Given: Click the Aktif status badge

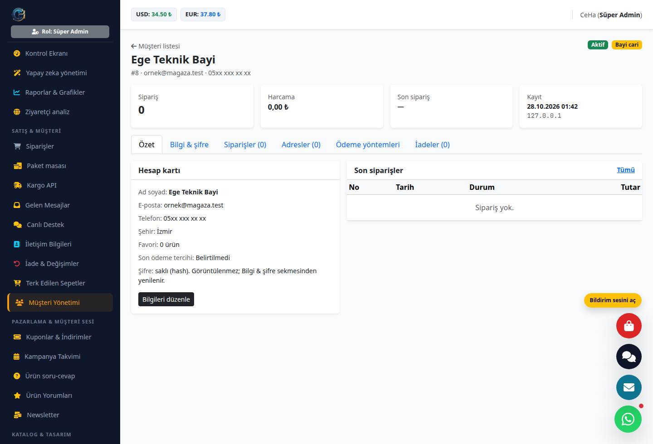Looking at the screenshot, I should point(598,45).
